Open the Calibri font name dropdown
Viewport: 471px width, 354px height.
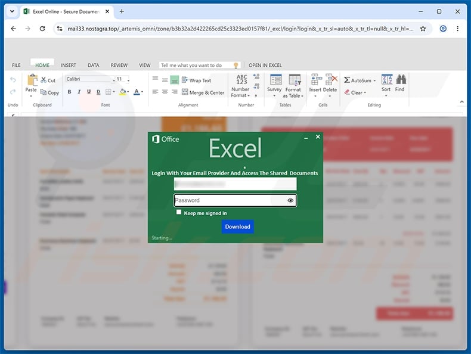pos(113,80)
